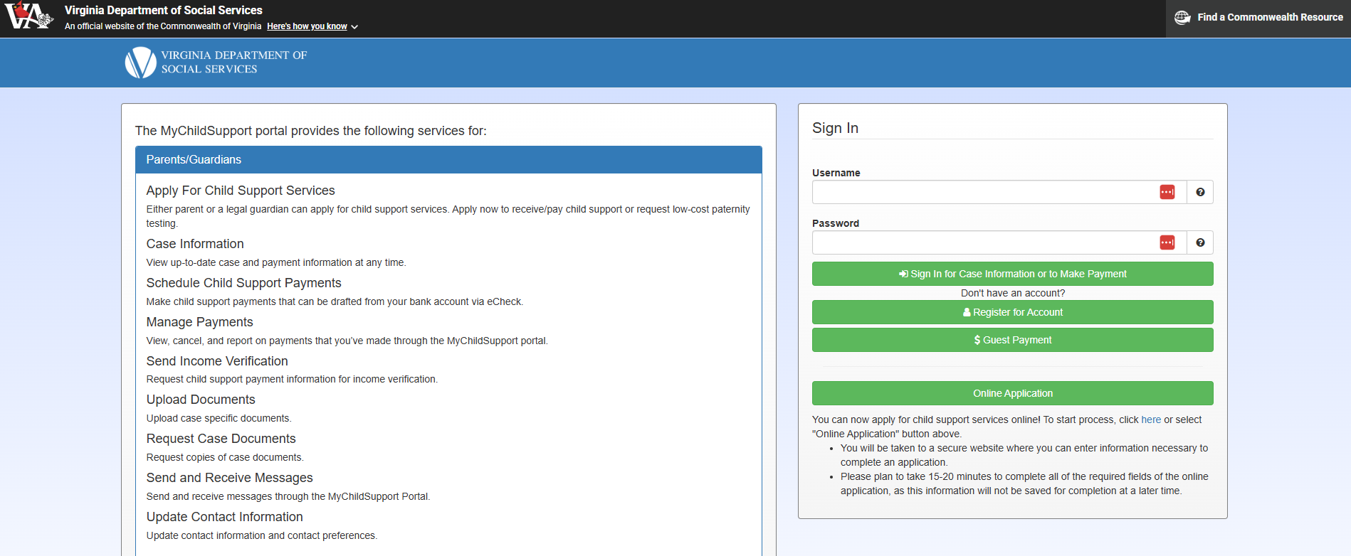Screen dimensions: 1351x556
Task: Click the password manager icon in Password field
Action: tap(1167, 242)
